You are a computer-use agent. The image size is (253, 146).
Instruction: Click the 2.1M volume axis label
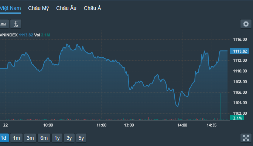point(237,118)
